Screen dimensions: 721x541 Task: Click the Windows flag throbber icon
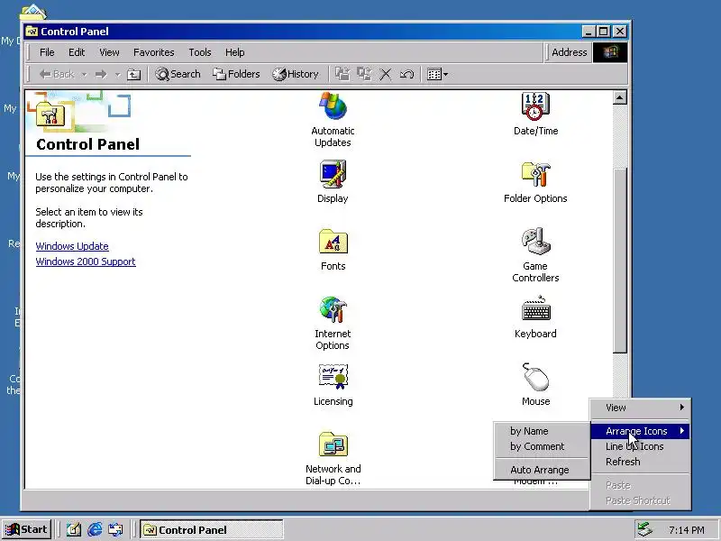pyautogui.click(x=610, y=52)
